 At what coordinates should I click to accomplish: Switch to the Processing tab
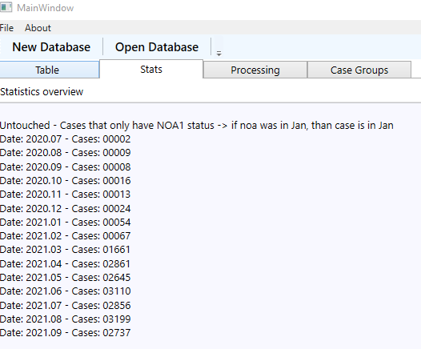(x=255, y=70)
